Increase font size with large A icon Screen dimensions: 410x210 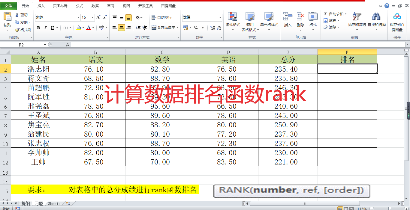[x=98, y=18]
